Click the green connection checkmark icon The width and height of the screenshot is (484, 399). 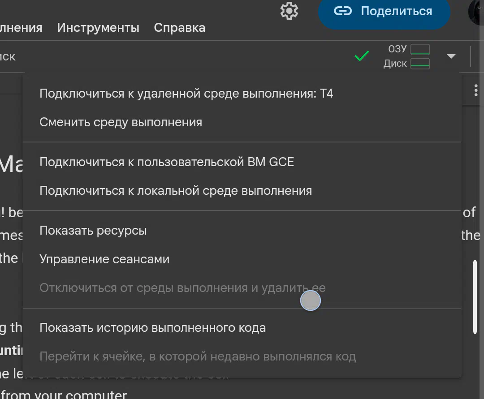[362, 56]
